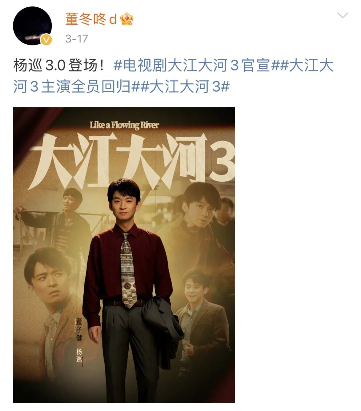The height and width of the screenshot is (411, 361).
Task: Open the 3-17 post date timestamp
Action: [76, 39]
